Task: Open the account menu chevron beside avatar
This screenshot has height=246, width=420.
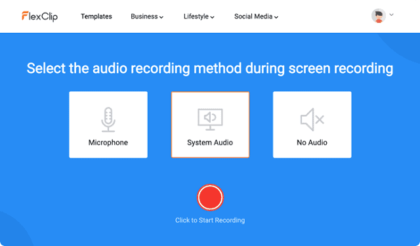Action: [391, 14]
